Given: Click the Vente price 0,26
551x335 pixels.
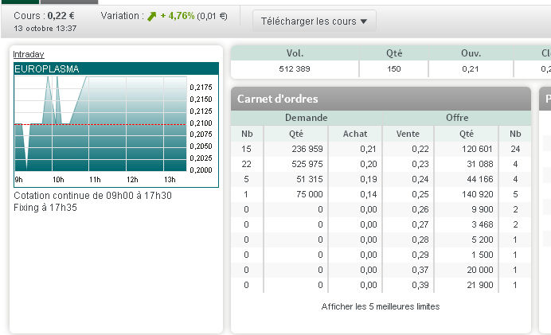Looking at the screenshot, I should [x=420, y=209].
